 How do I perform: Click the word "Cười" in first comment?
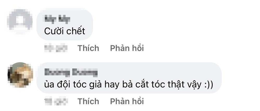pos(54,31)
